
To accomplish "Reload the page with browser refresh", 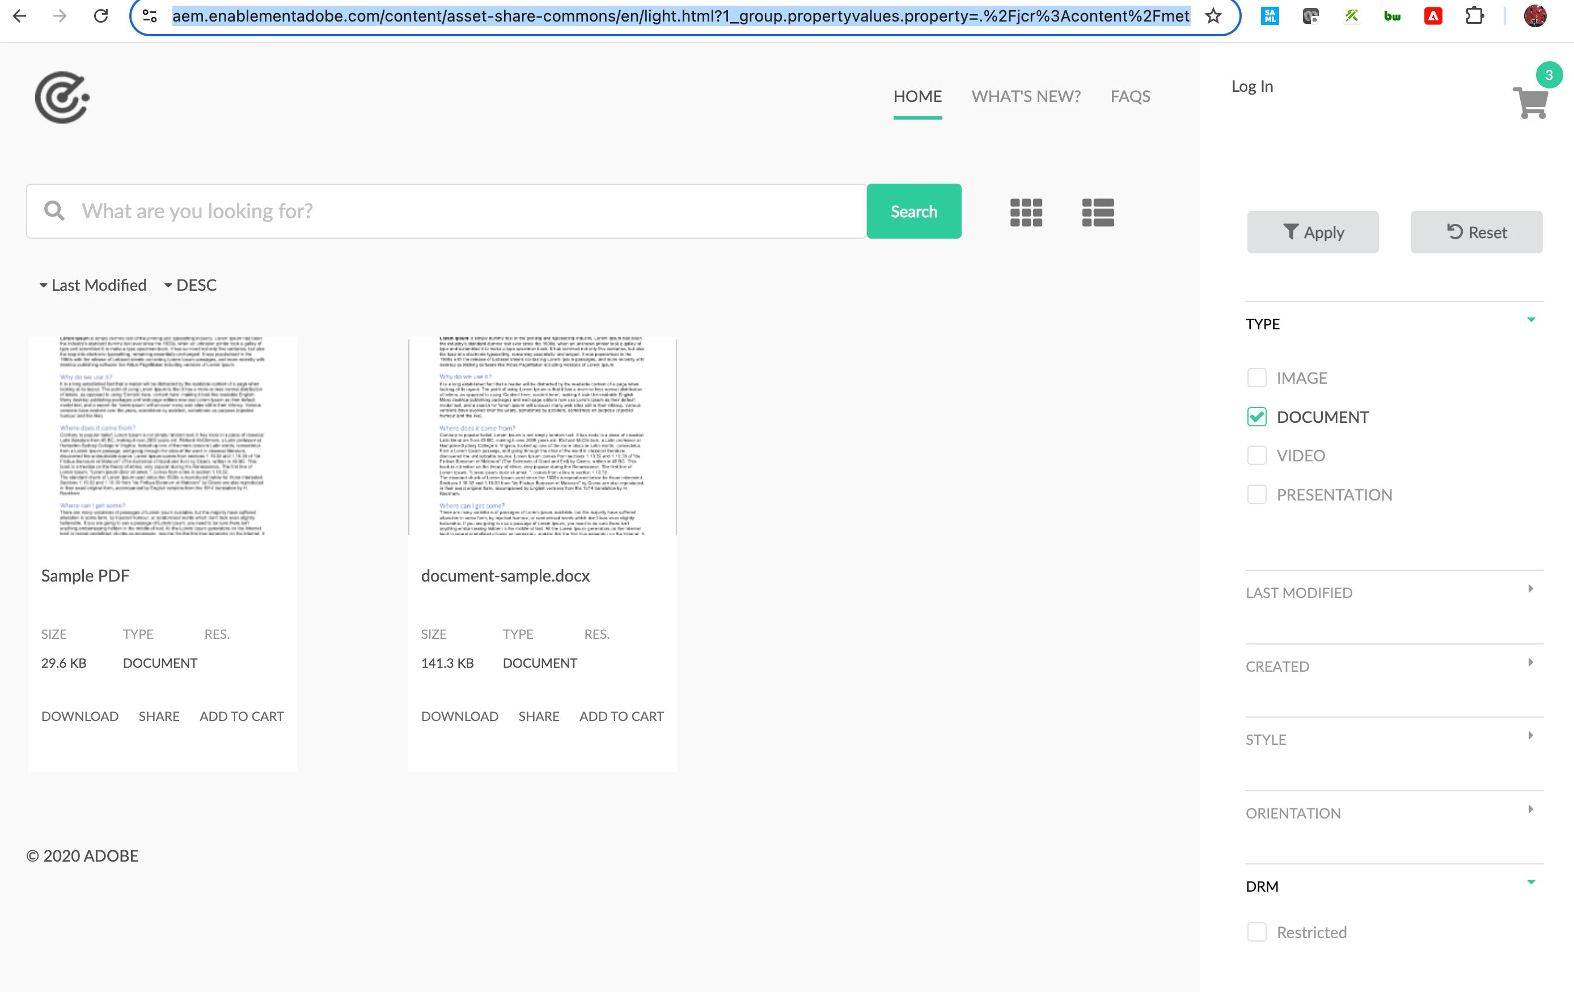I will tap(101, 16).
